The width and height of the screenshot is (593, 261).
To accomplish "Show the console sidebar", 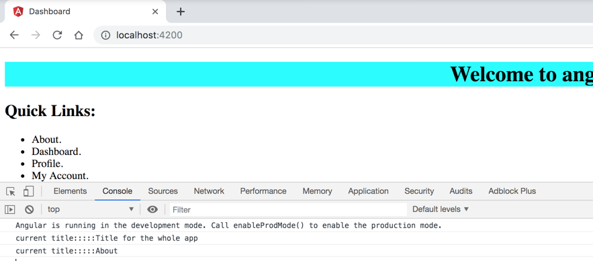I will [10, 209].
